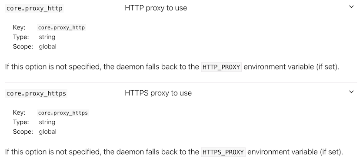This screenshot has height=165, width=363.
Task: Click the HTTP_PROXY environment variable code
Action: [221, 67]
